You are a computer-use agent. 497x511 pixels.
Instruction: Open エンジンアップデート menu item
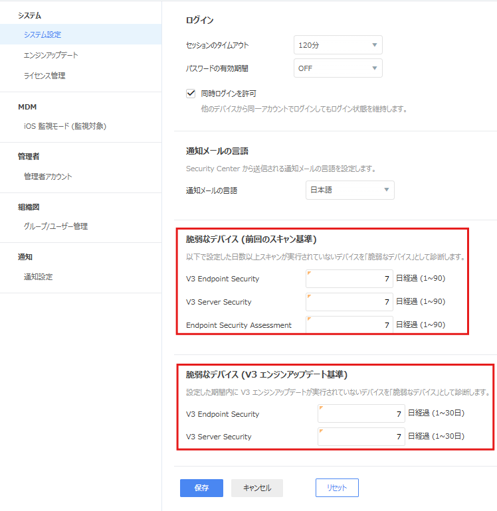[50, 55]
